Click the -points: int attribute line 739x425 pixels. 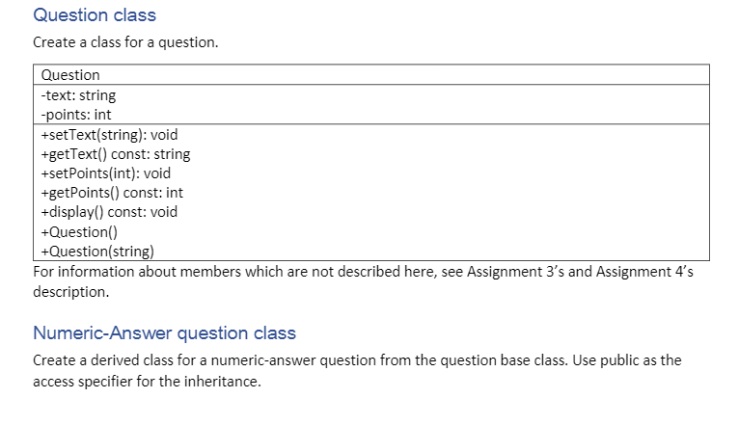[x=76, y=115]
